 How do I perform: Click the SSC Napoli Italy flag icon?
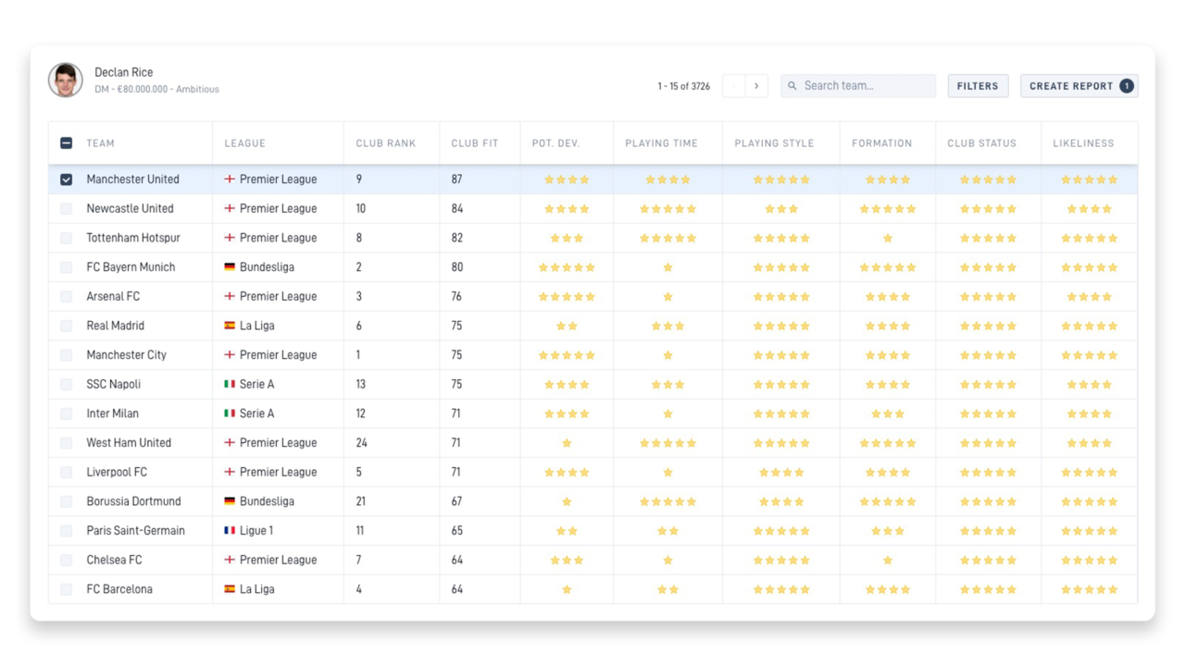pos(230,384)
